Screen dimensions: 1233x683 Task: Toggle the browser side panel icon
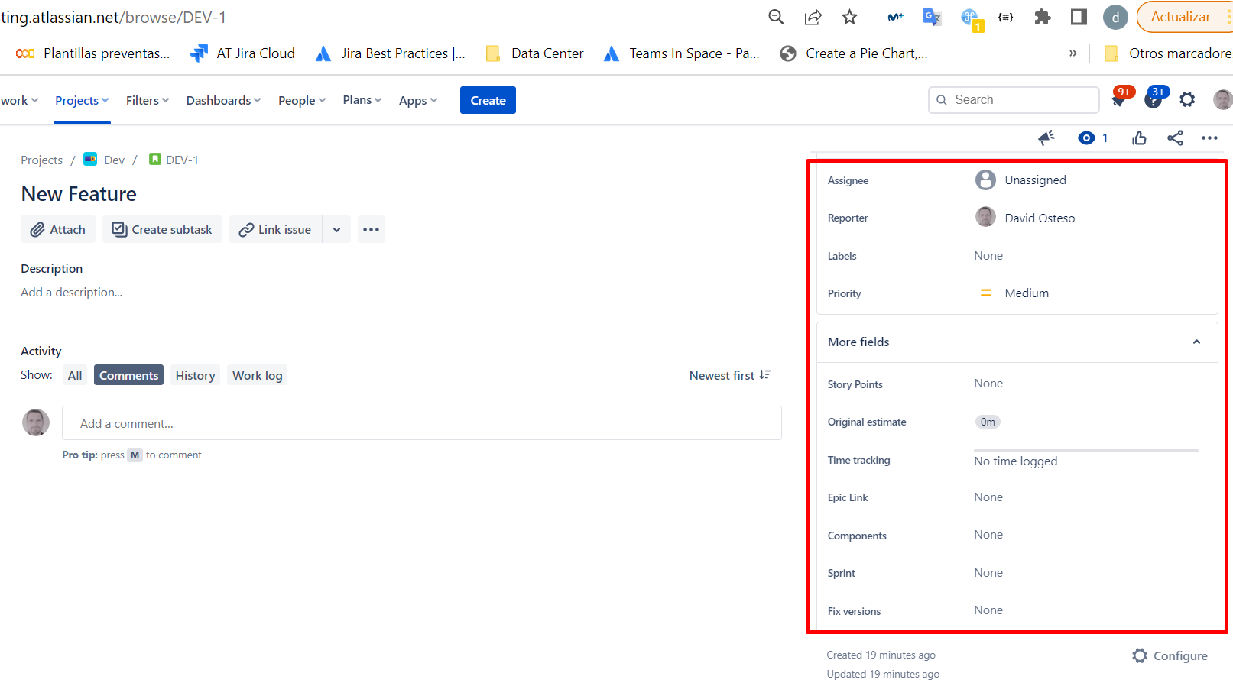tap(1079, 17)
